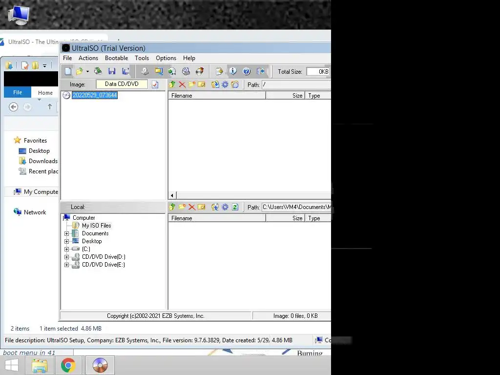
Task: Click the Data CD/DVD image type button
Action: tap(122, 84)
